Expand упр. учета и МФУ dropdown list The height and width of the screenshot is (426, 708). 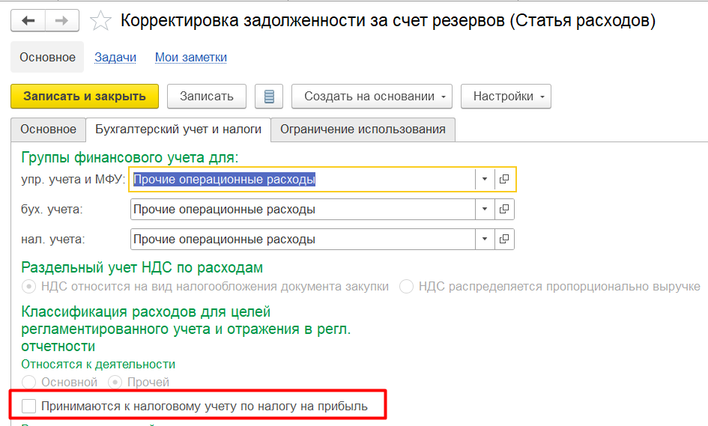485,180
